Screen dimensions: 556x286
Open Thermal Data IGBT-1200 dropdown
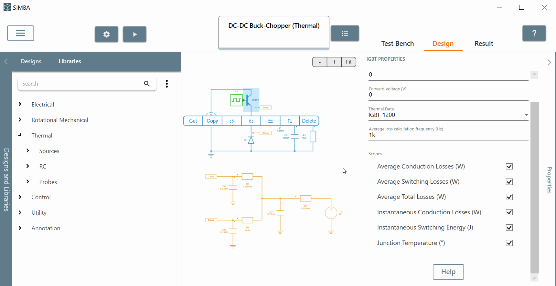click(x=448, y=115)
